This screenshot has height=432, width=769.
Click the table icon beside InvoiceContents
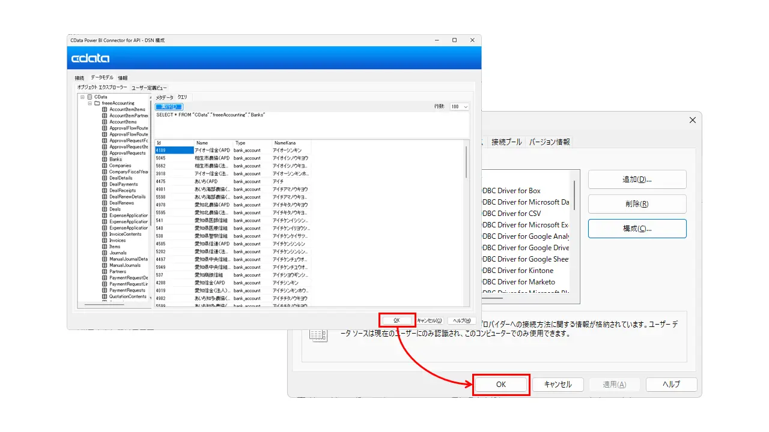click(105, 234)
